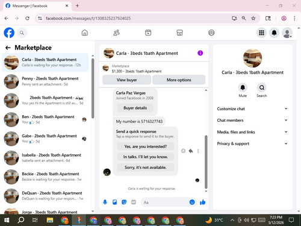Click the conversation list scrollbar
Image resolution: width=301 pixels, height=226 pixels.
click(93, 89)
